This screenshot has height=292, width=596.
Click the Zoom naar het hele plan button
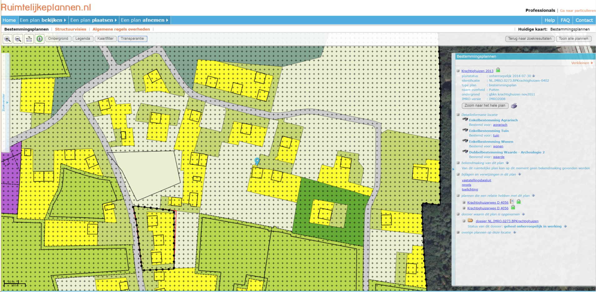(484, 106)
